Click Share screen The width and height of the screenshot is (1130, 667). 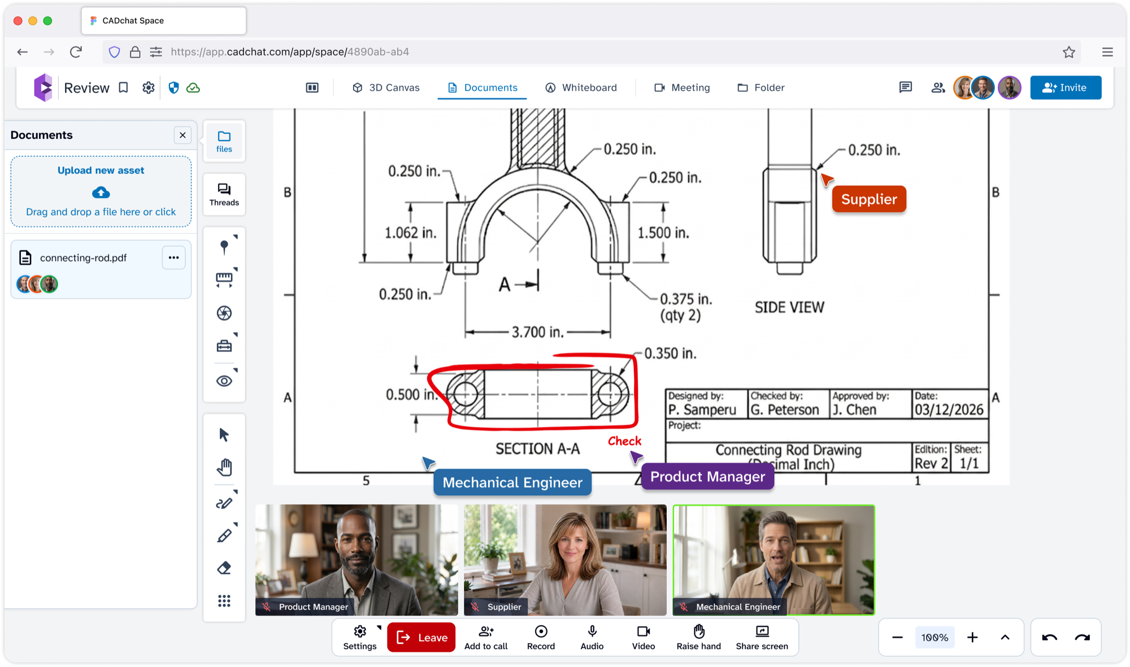point(762,637)
